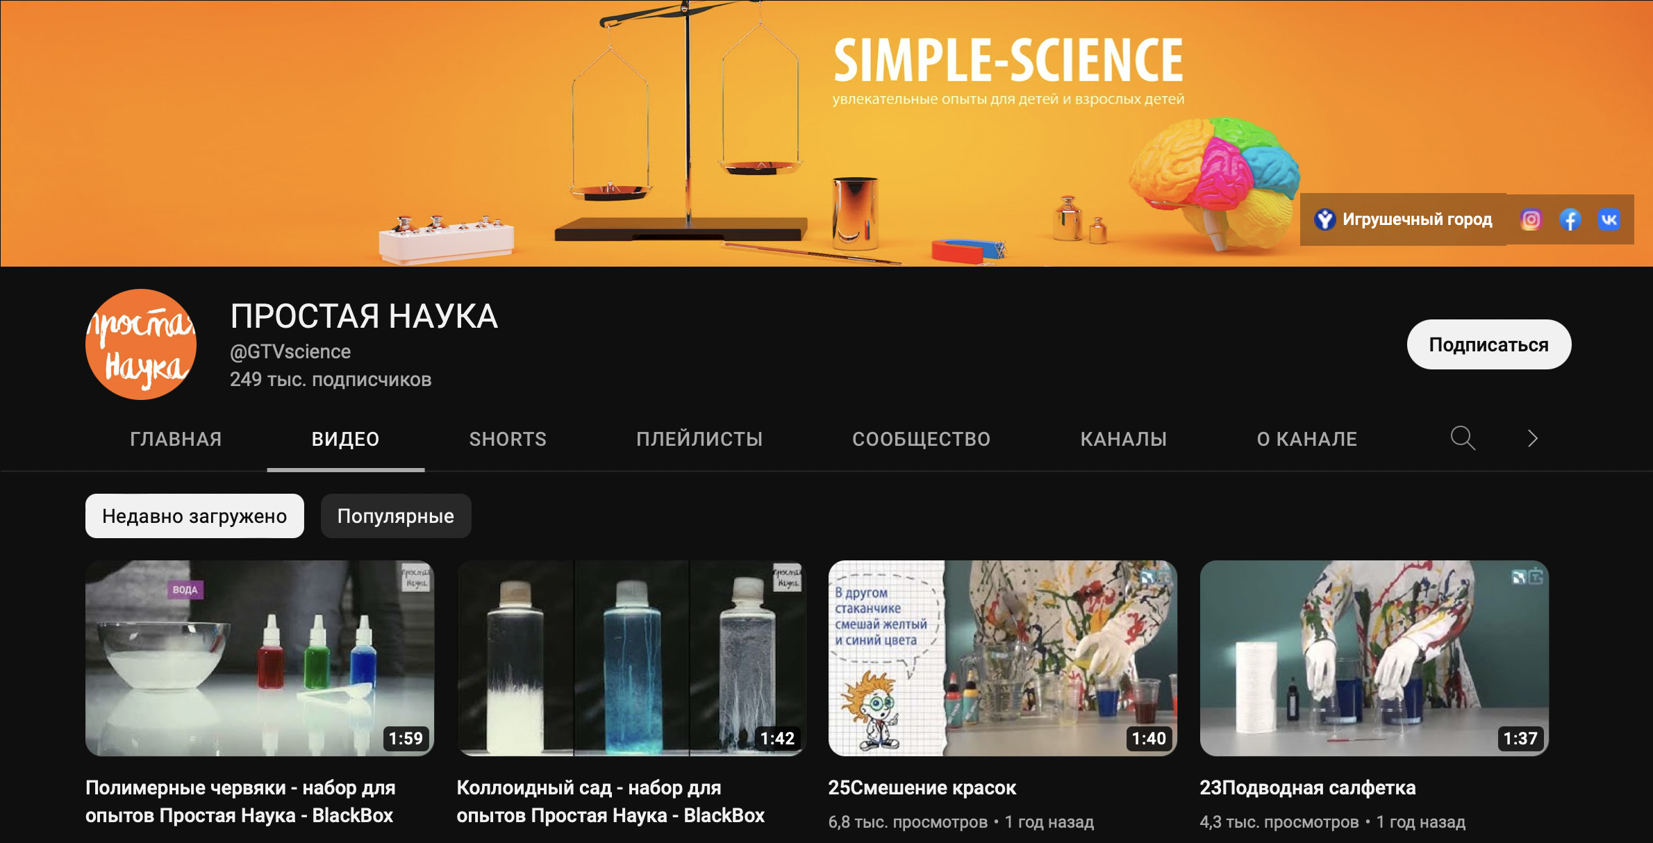Open the Игрушечный город banner link
This screenshot has width=1653, height=843.
point(1403,219)
